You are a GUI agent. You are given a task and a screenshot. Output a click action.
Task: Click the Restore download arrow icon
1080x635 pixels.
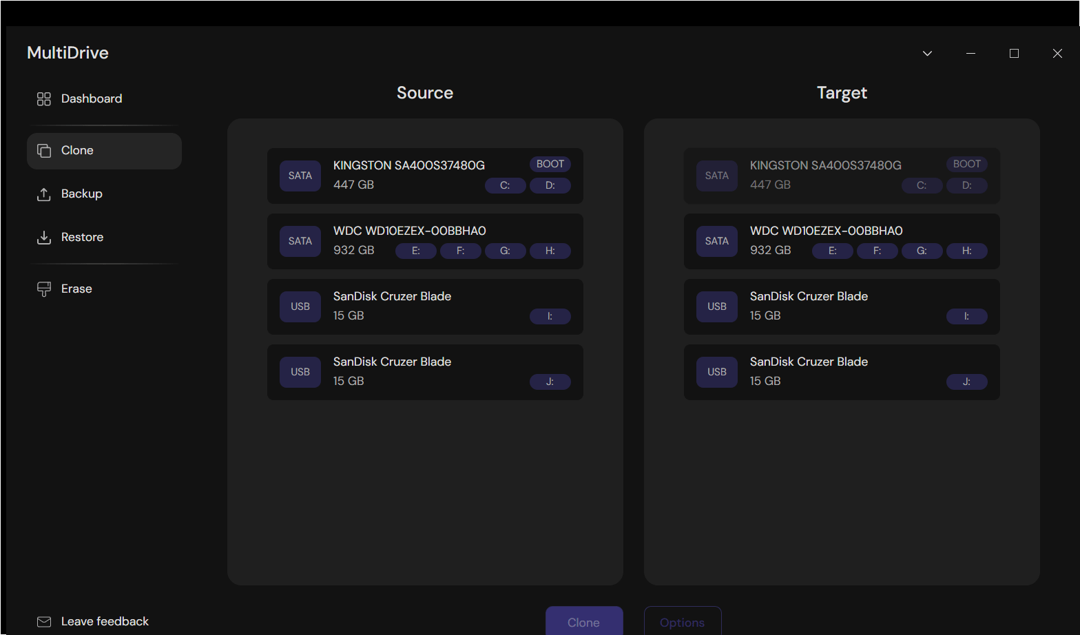44,238
